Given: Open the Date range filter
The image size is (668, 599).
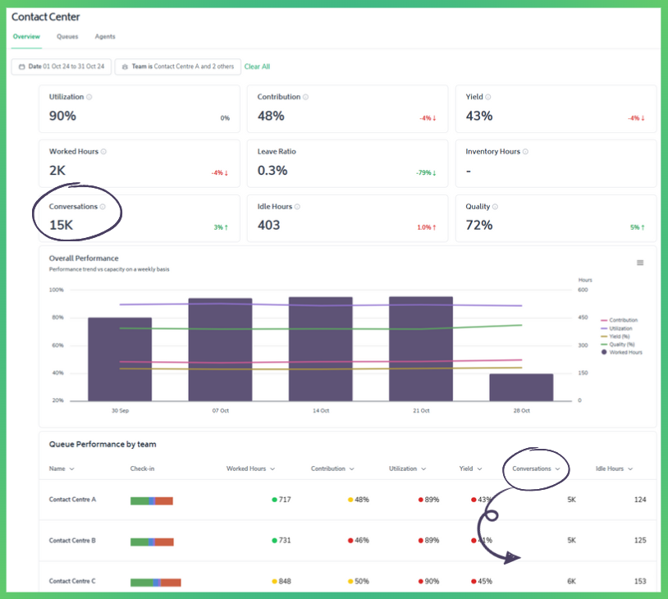Looking at the screenshot, I should (62, 66).
